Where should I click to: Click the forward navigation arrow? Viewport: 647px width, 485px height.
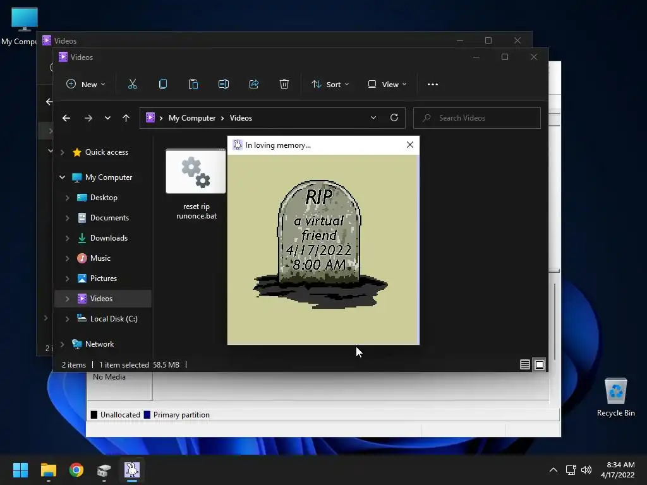pyautogui.click(x=88, y=118)
